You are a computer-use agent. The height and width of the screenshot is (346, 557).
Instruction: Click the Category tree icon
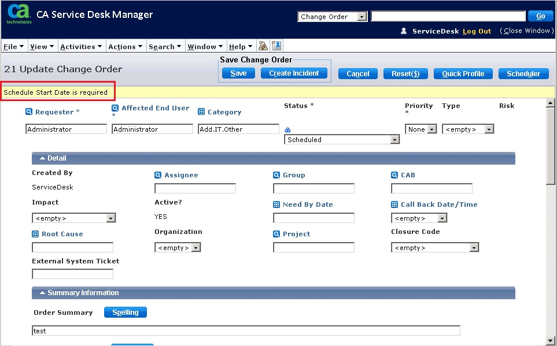pos(201,112)
